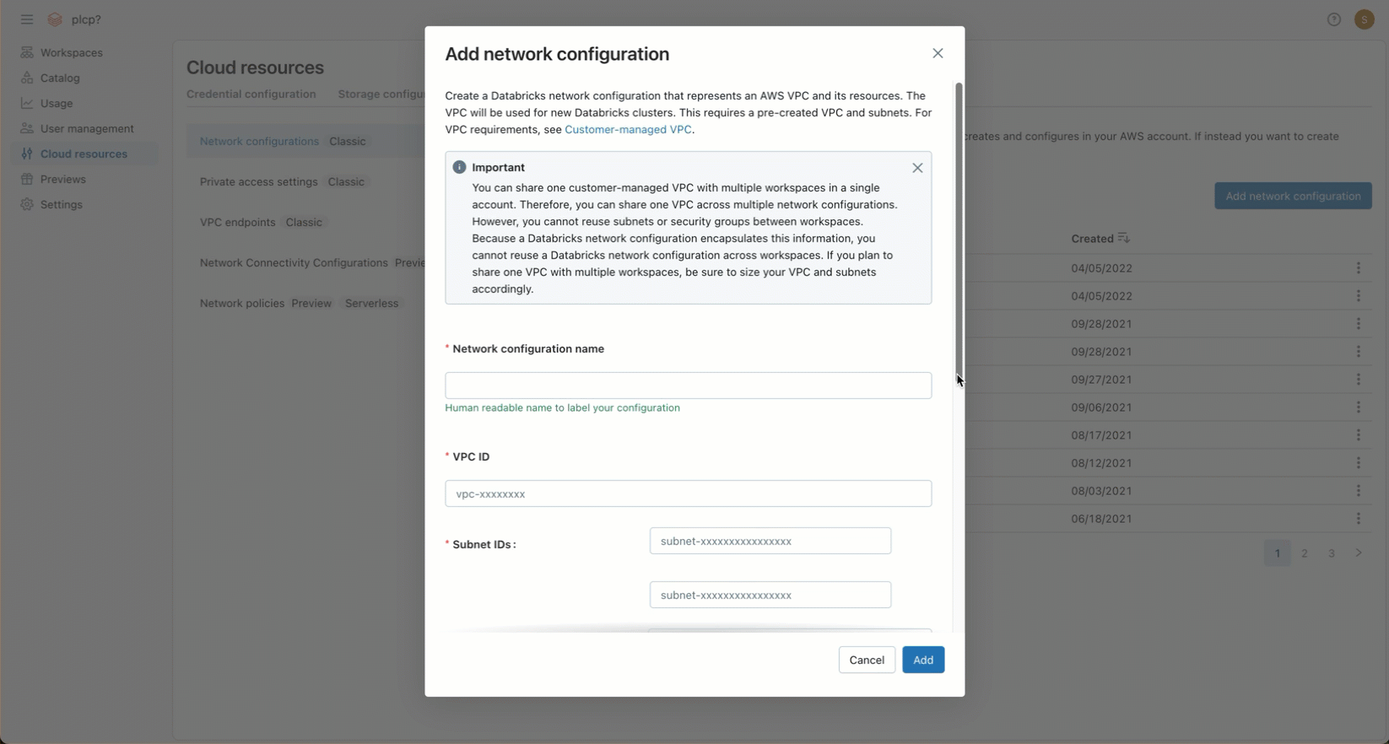Open row actions menu for 04/05/2022
This screenshot has height=744, width=1389.
pyautogui.click(x=1358, y=268)
